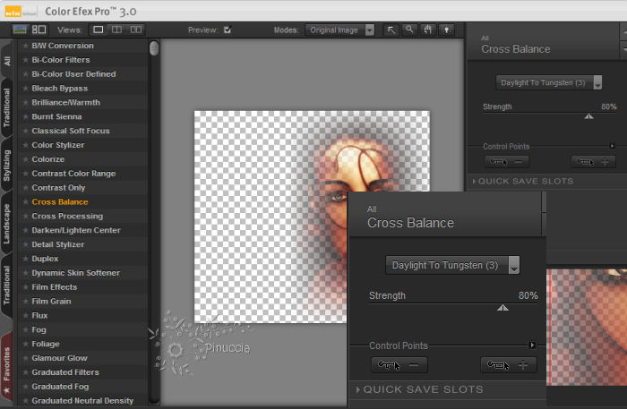Activate the hand pan tool
This screenshot has height=409, width=627.
[428, 30]
